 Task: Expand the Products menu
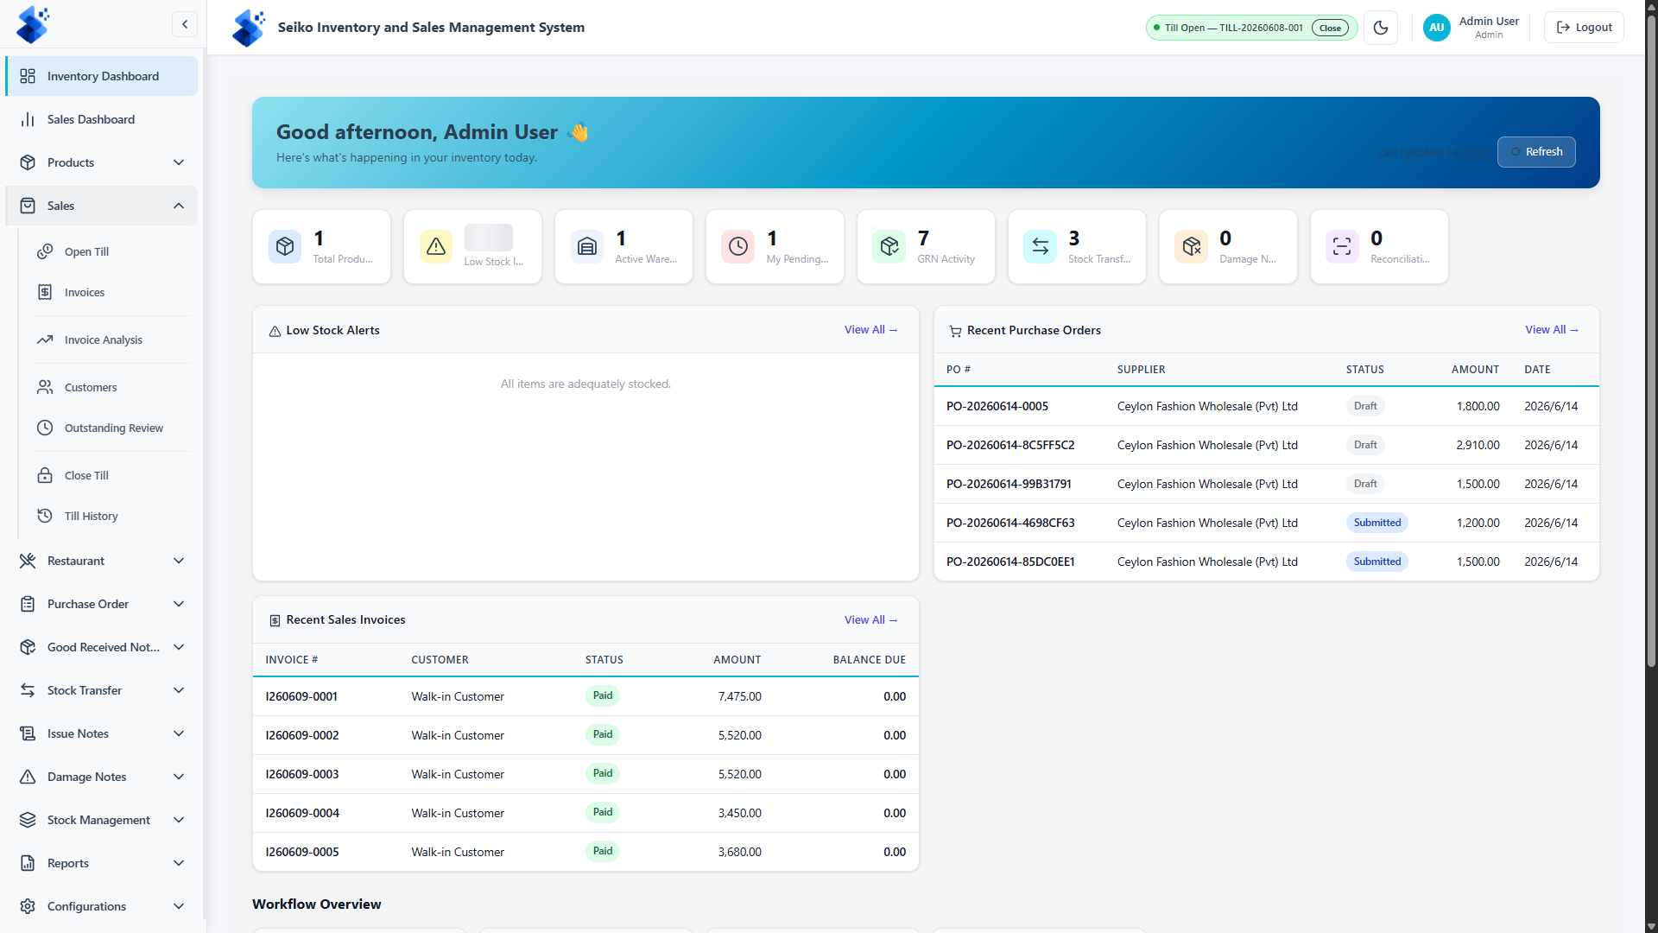tap(101, 162)
